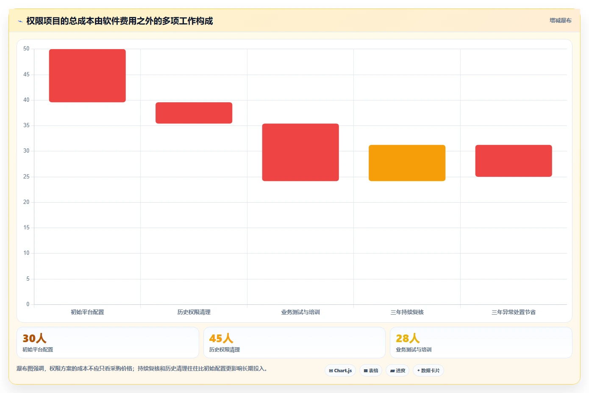Click the 三年异常处置节省 x-axis label
This screenshot has width=589, height=393.
click(514, 312)
